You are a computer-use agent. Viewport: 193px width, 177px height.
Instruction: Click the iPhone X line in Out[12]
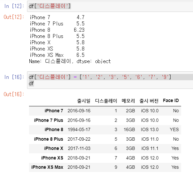(57, 43)
